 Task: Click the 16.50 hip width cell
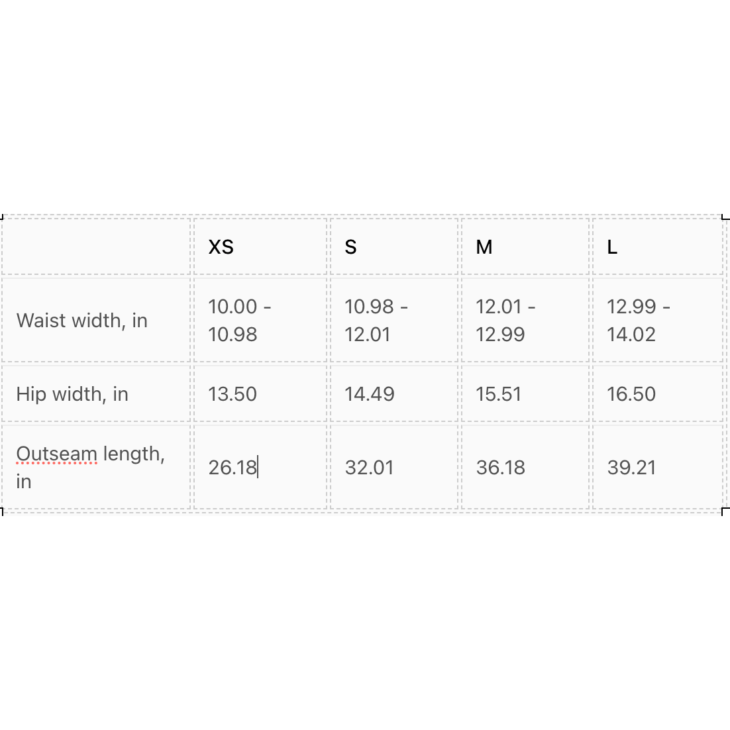tap(631, 394)
